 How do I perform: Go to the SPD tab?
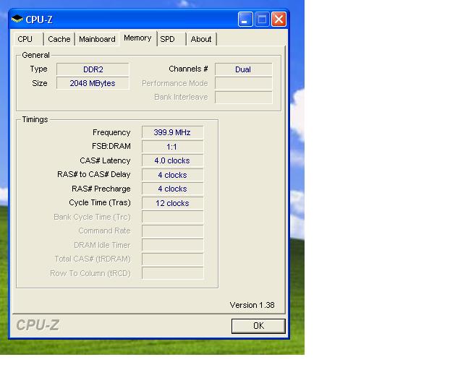pos(171,39)
